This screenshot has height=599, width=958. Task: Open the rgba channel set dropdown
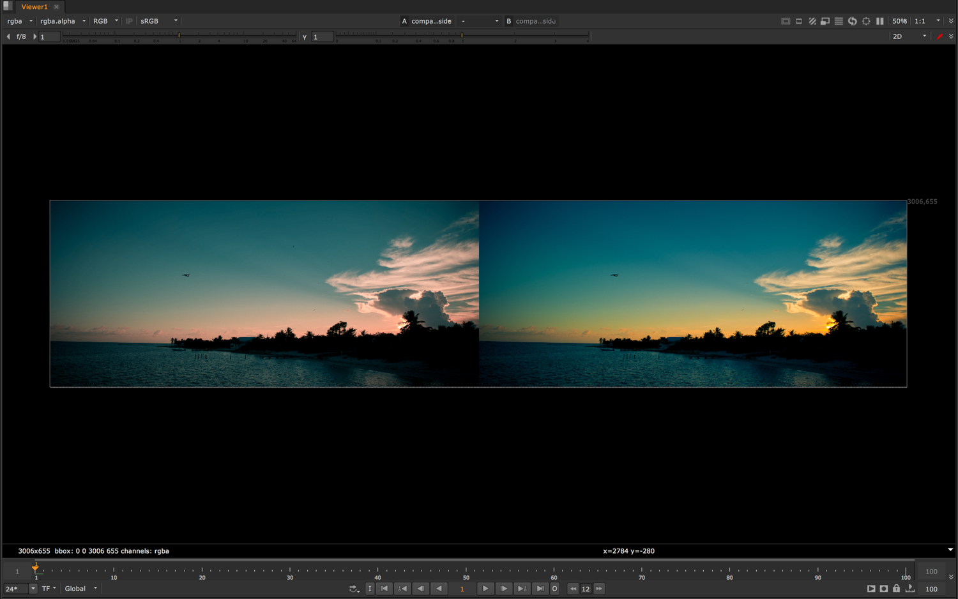pos(19,21)
